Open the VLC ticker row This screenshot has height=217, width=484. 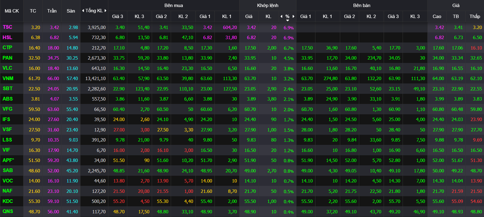pos(7,68)
